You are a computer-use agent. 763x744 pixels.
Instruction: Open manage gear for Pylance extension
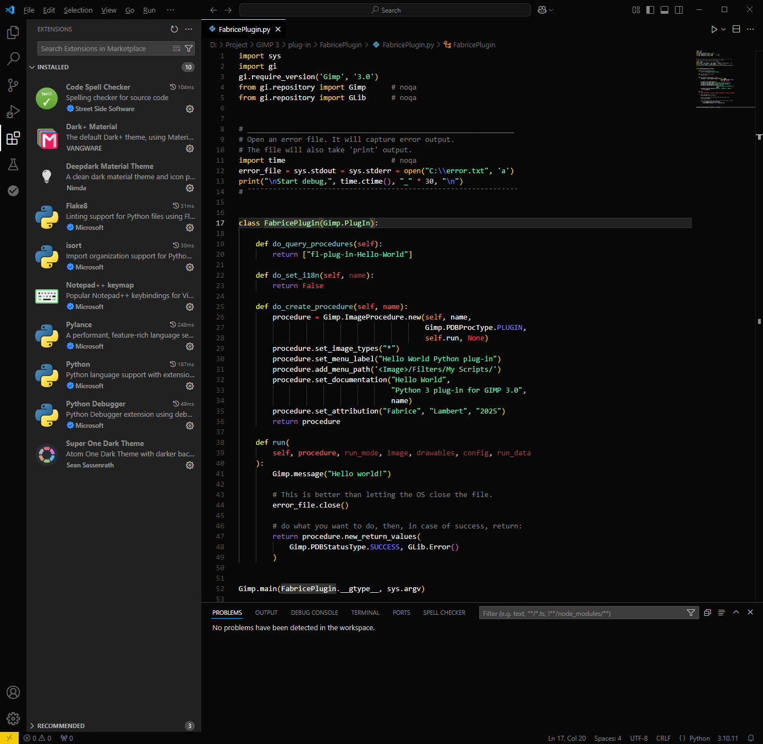tap(190, 346)
